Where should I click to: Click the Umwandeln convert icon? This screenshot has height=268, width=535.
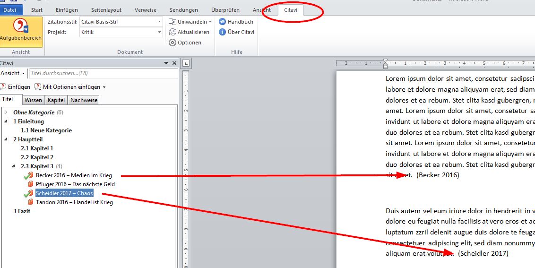point(173,22)
